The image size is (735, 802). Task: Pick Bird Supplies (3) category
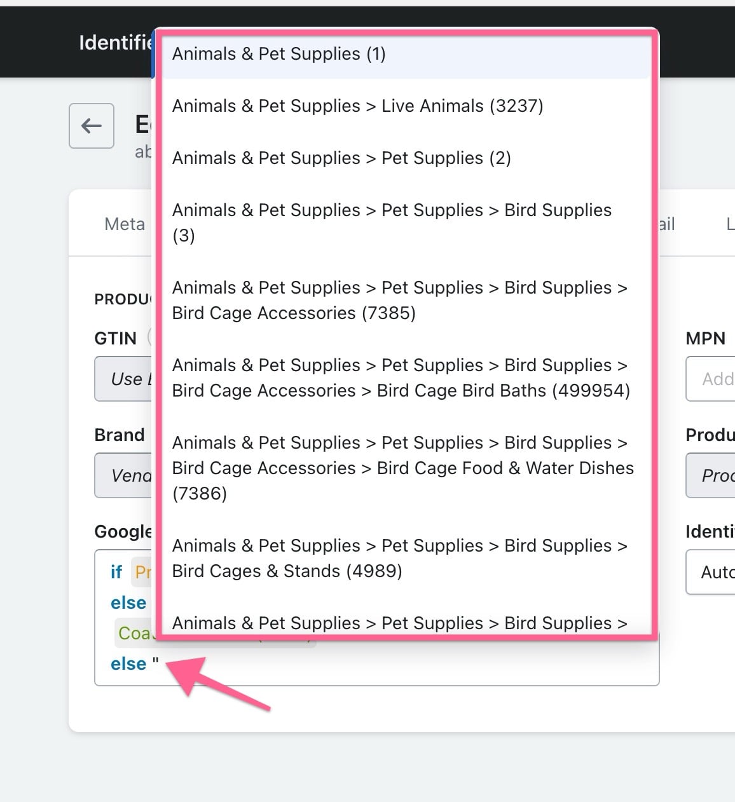coord(406,223)
